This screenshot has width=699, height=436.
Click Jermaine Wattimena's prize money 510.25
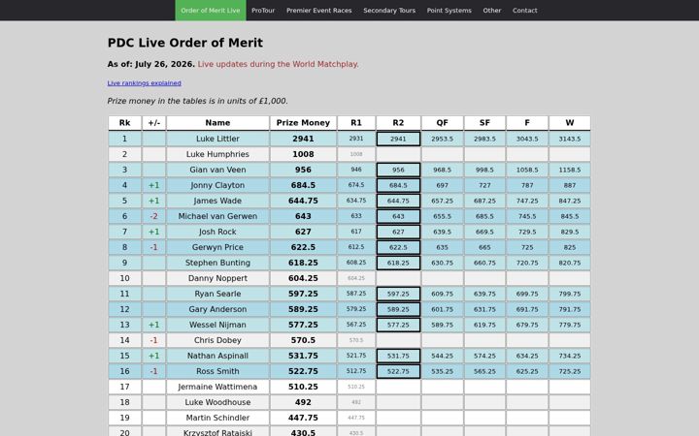303,387
